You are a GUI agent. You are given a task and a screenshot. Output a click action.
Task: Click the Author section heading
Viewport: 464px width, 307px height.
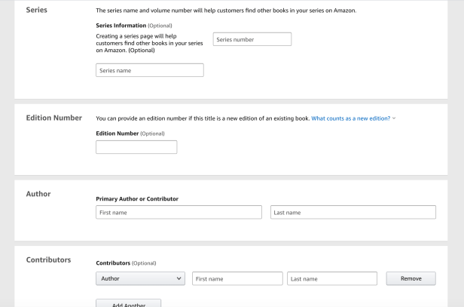tap(38, 194)
